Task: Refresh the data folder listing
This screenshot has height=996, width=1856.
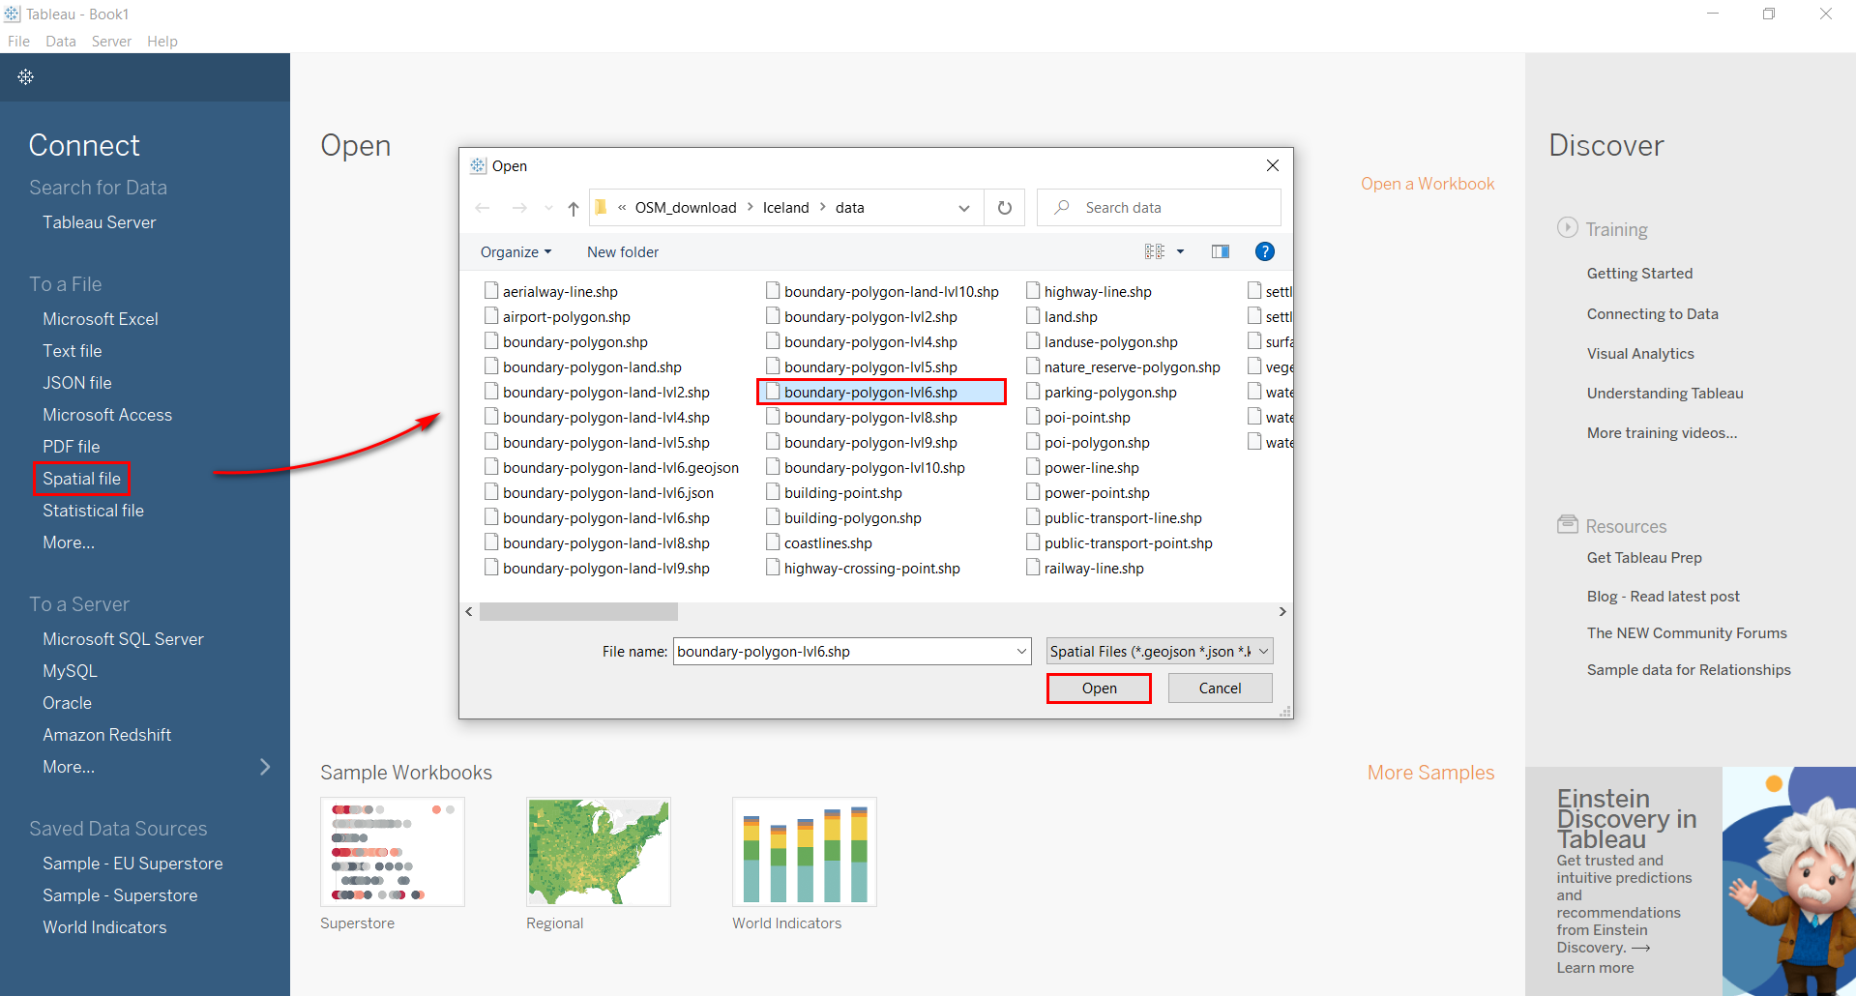Action: [x=1005, y=208]
